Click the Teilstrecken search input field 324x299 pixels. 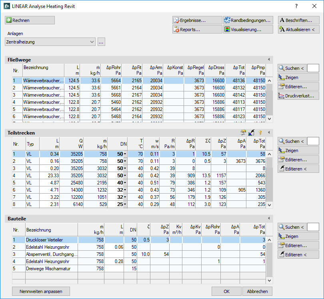coord(313,141)
